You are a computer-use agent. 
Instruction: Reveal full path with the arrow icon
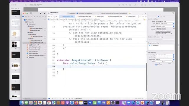(x=171, y=34)
